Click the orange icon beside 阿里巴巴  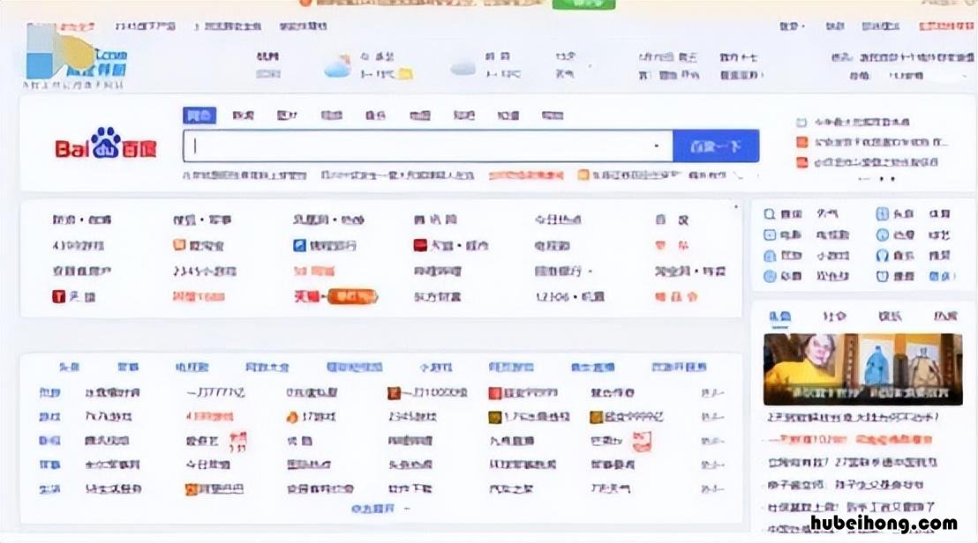(191, 489)
